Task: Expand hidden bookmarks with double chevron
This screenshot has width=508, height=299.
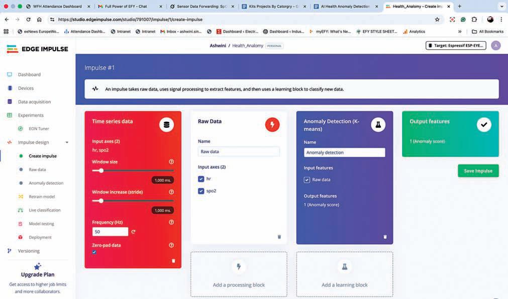Action: coord(460,32)
